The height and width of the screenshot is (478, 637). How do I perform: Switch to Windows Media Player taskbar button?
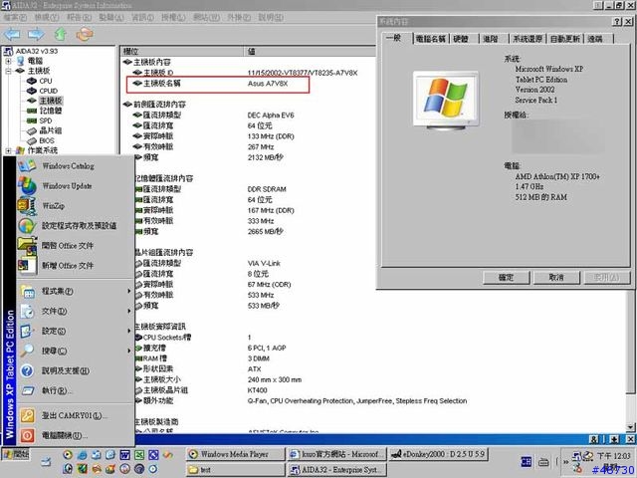236,454
